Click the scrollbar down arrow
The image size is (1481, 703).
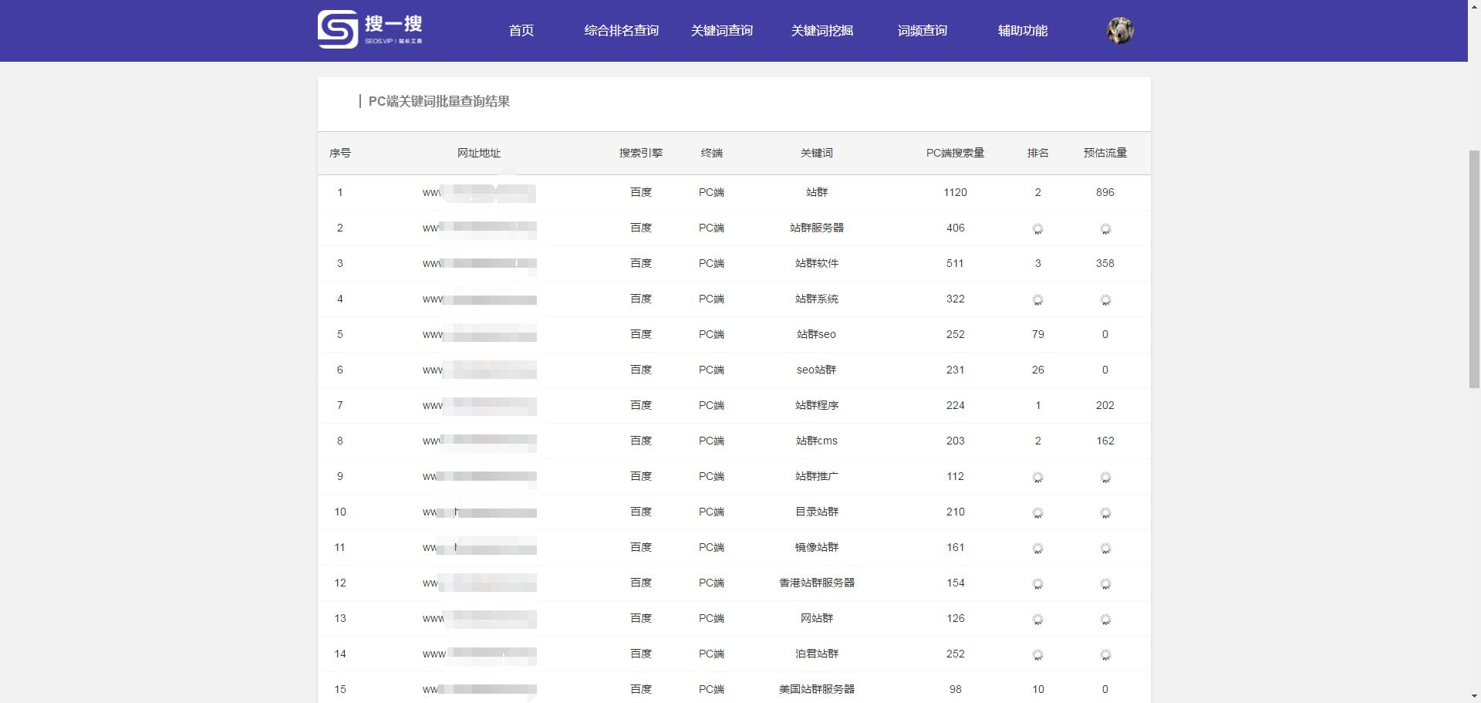click(x=1475, y=697)
